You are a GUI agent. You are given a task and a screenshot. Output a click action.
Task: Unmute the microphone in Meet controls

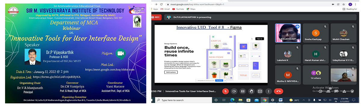[x=225, y=91]
